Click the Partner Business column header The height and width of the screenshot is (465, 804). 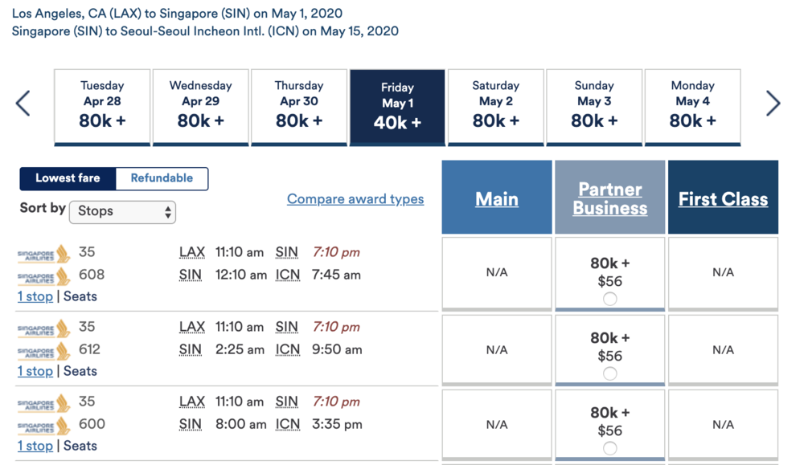pos(609,198)
